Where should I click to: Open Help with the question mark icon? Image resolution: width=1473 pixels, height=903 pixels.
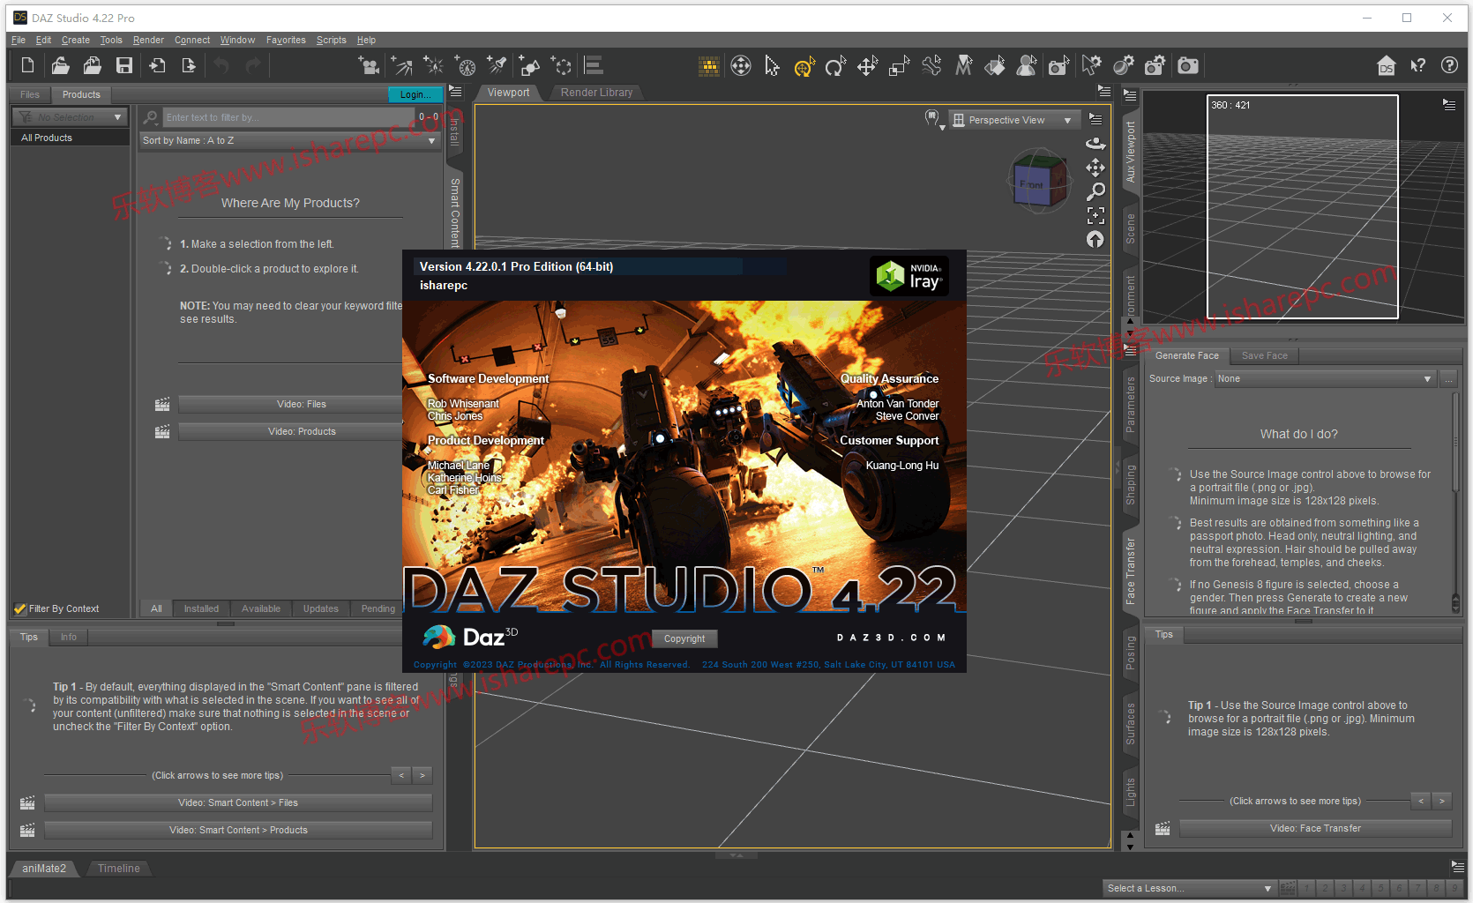tap(1449, 65)
